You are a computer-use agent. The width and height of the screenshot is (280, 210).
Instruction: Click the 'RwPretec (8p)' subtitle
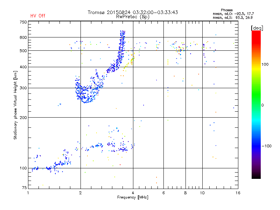tap(133, 17)
